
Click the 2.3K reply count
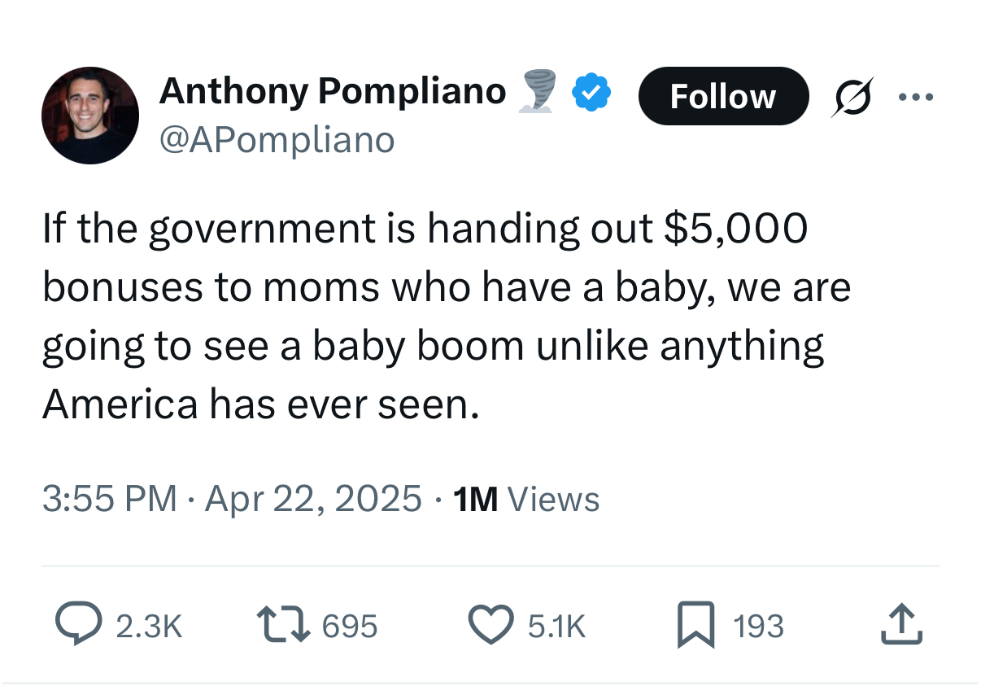click(x=149, y=626)
